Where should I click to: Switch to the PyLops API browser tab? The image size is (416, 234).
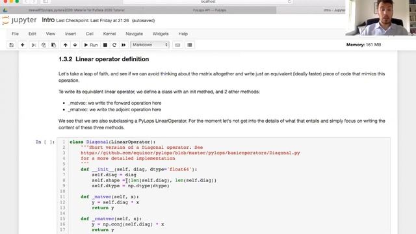click(x=209, y=10)
